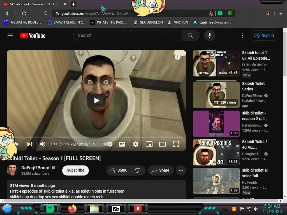Go to the YouTube home logo
287x215 pixels.
point(33,36)
